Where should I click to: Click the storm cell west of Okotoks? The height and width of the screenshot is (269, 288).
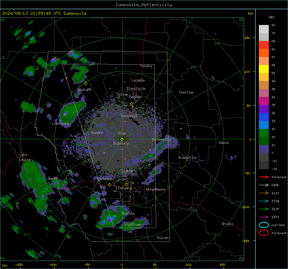[110, 218]
